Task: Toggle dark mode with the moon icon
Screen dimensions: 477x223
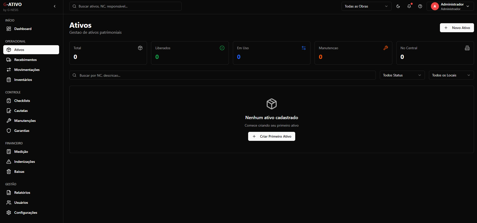Action: 398,6
